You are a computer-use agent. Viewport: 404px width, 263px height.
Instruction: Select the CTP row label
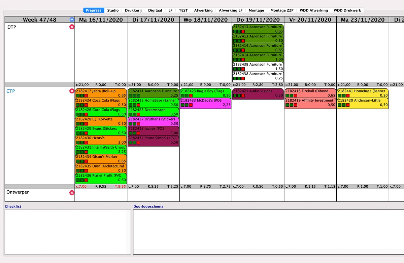click(11, 91)
